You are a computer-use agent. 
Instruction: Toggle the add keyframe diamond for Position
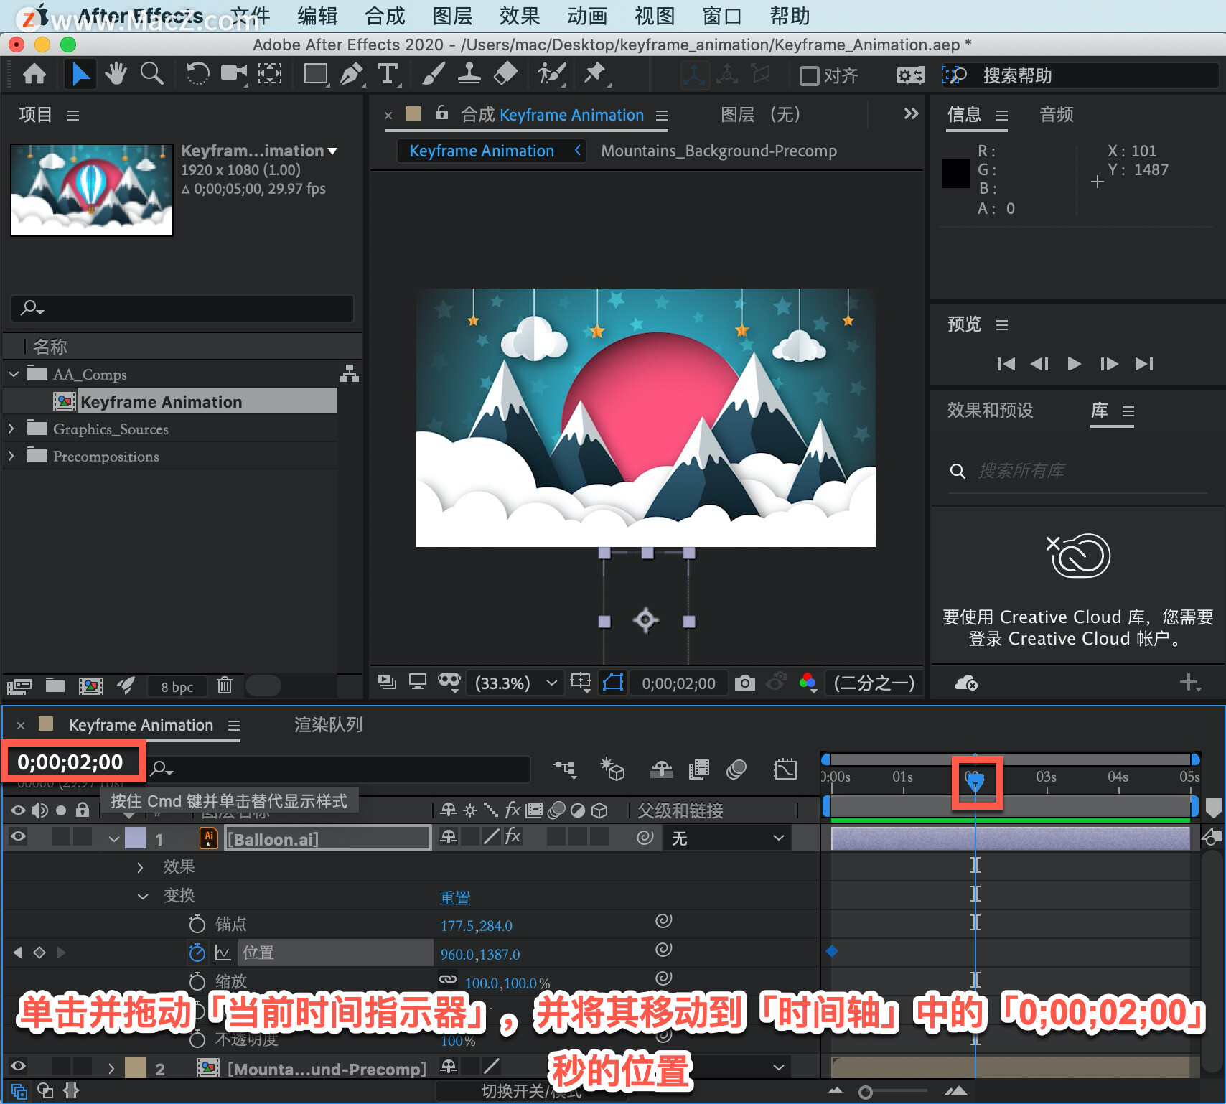click(39, 953)
